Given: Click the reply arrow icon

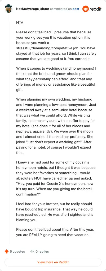Looking at the screenshot, I should coord(32,252).
